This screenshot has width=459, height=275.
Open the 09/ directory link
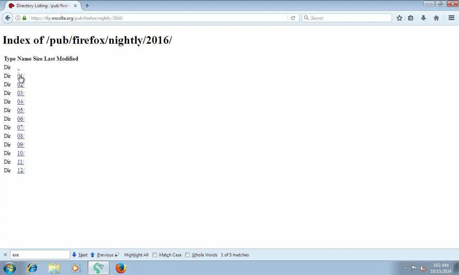(21, 145)
